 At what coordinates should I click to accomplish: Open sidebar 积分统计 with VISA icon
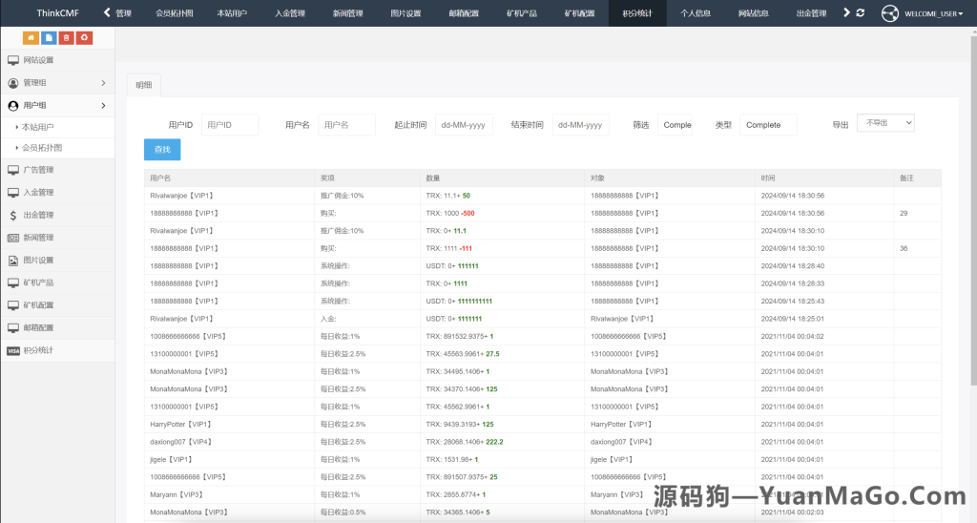(x=57, y=350)
